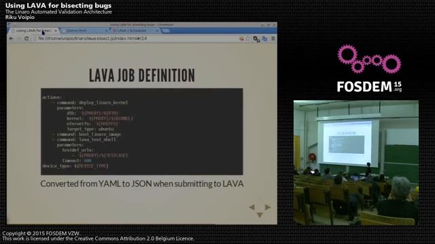Click the 'timeout:' code line

tap(77, 161)
